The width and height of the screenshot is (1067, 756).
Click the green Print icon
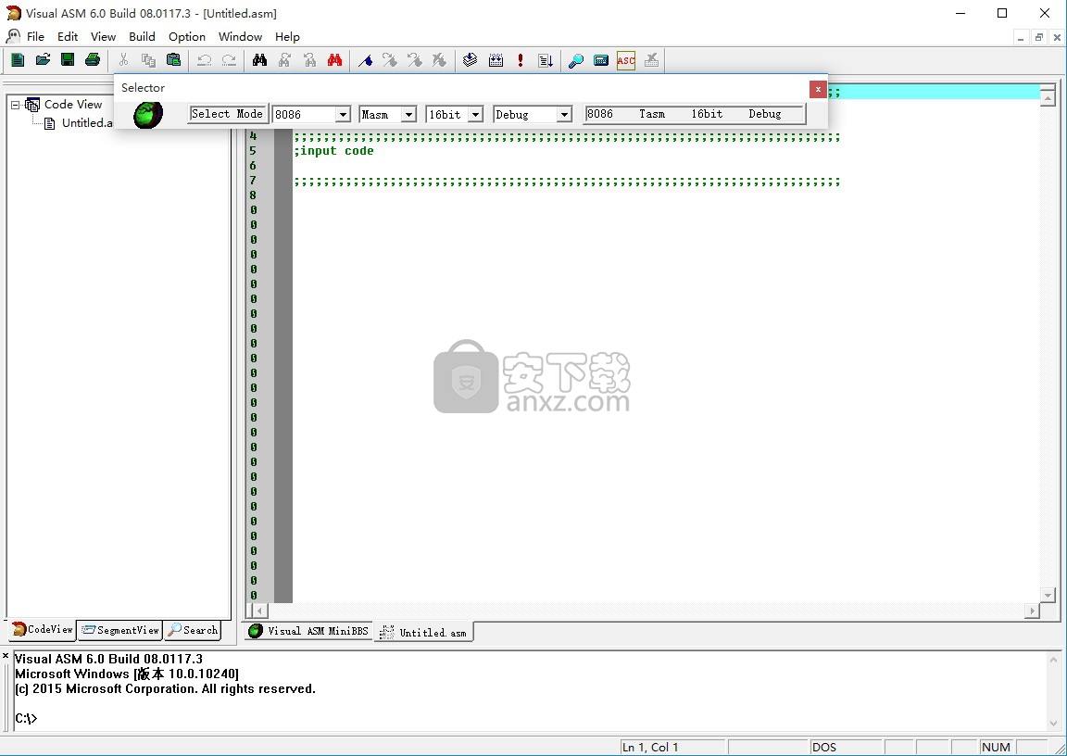coord(93,60)
